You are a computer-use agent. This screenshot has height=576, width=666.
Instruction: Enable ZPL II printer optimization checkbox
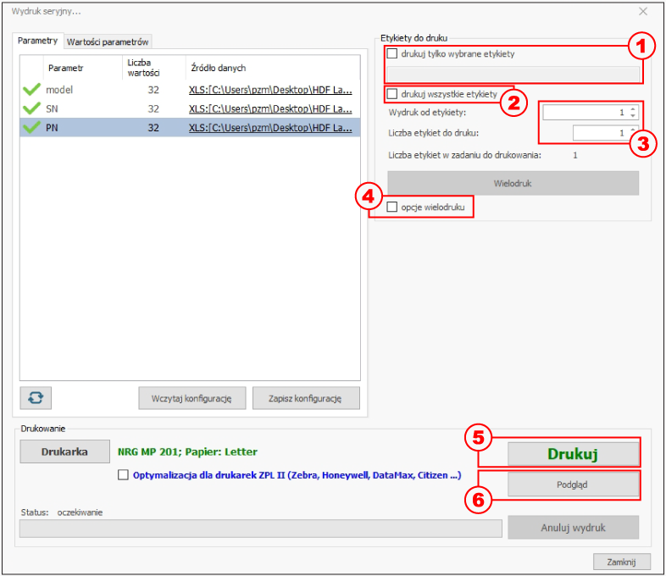click(123, 474)
